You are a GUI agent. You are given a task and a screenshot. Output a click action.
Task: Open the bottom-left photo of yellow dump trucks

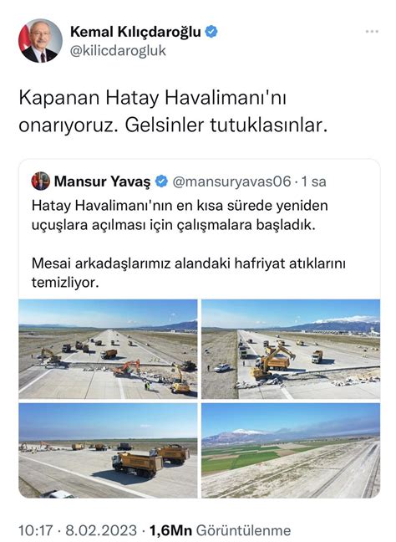click(x=108, y=450)
